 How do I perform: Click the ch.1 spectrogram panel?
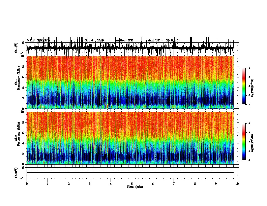click(x=130, y=82)
